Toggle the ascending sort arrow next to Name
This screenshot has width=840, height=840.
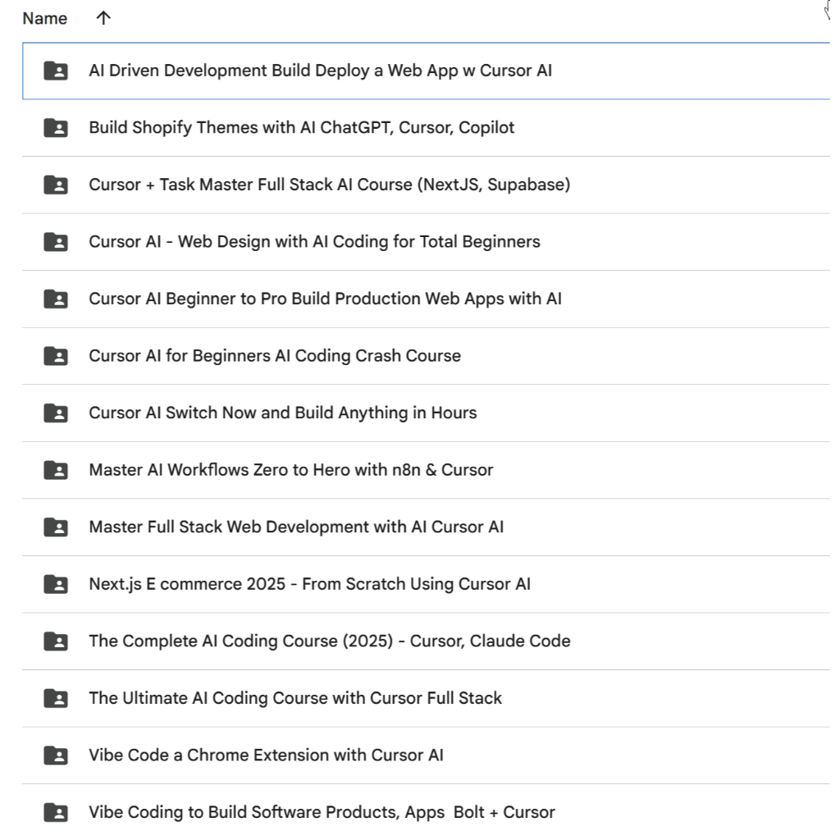[103, 18]
